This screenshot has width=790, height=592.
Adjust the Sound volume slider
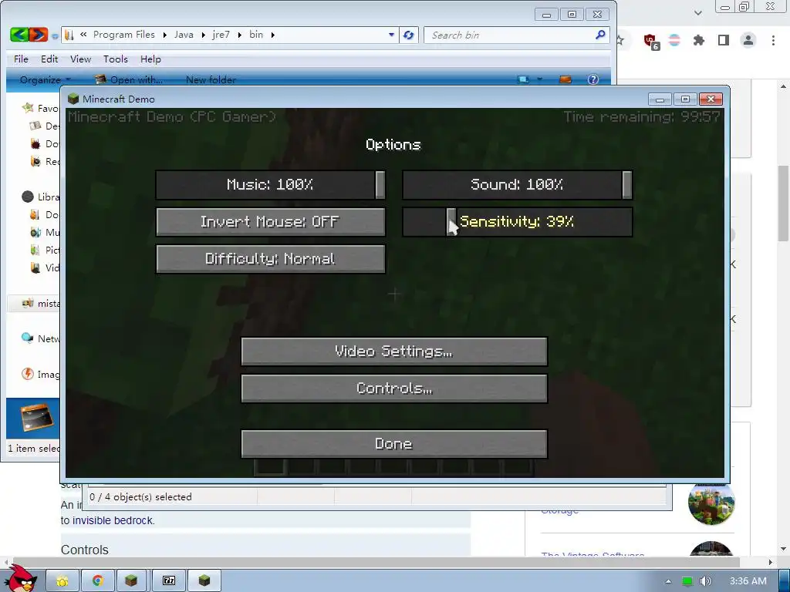pos(517,185)
